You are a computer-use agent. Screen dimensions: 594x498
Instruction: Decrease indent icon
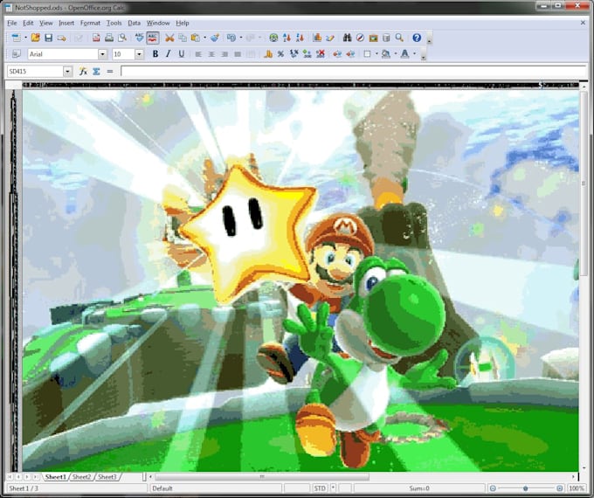click(x=337, y=54)
